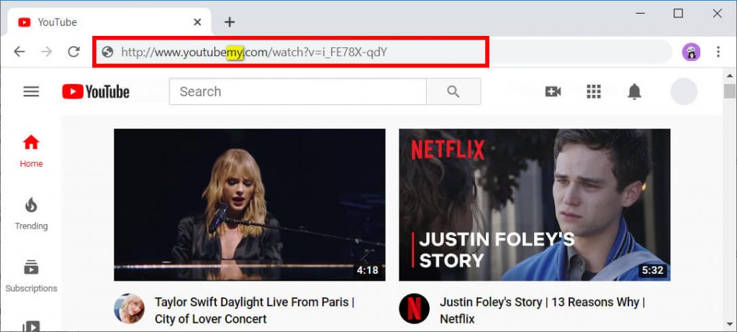This screenshot has height=332, width=737.
Task: Go to Home in the sidebar
Action: tap(31, 151)
